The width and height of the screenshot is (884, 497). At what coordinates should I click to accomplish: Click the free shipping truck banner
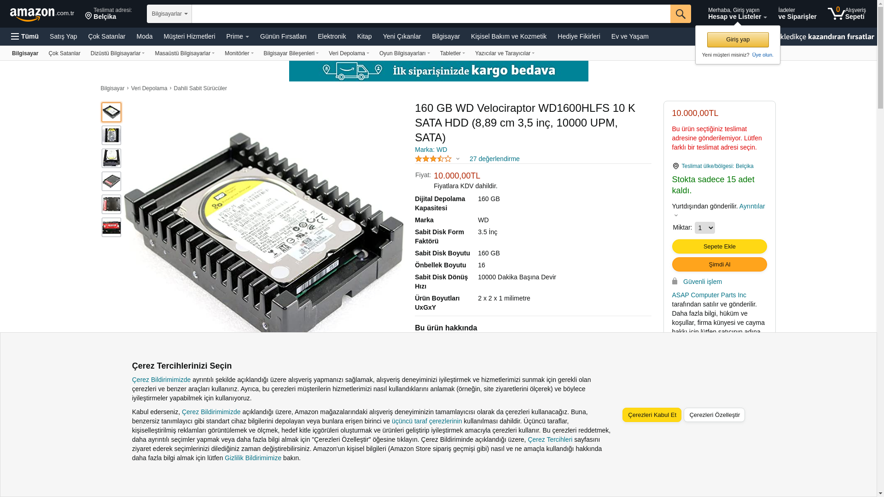438,71
